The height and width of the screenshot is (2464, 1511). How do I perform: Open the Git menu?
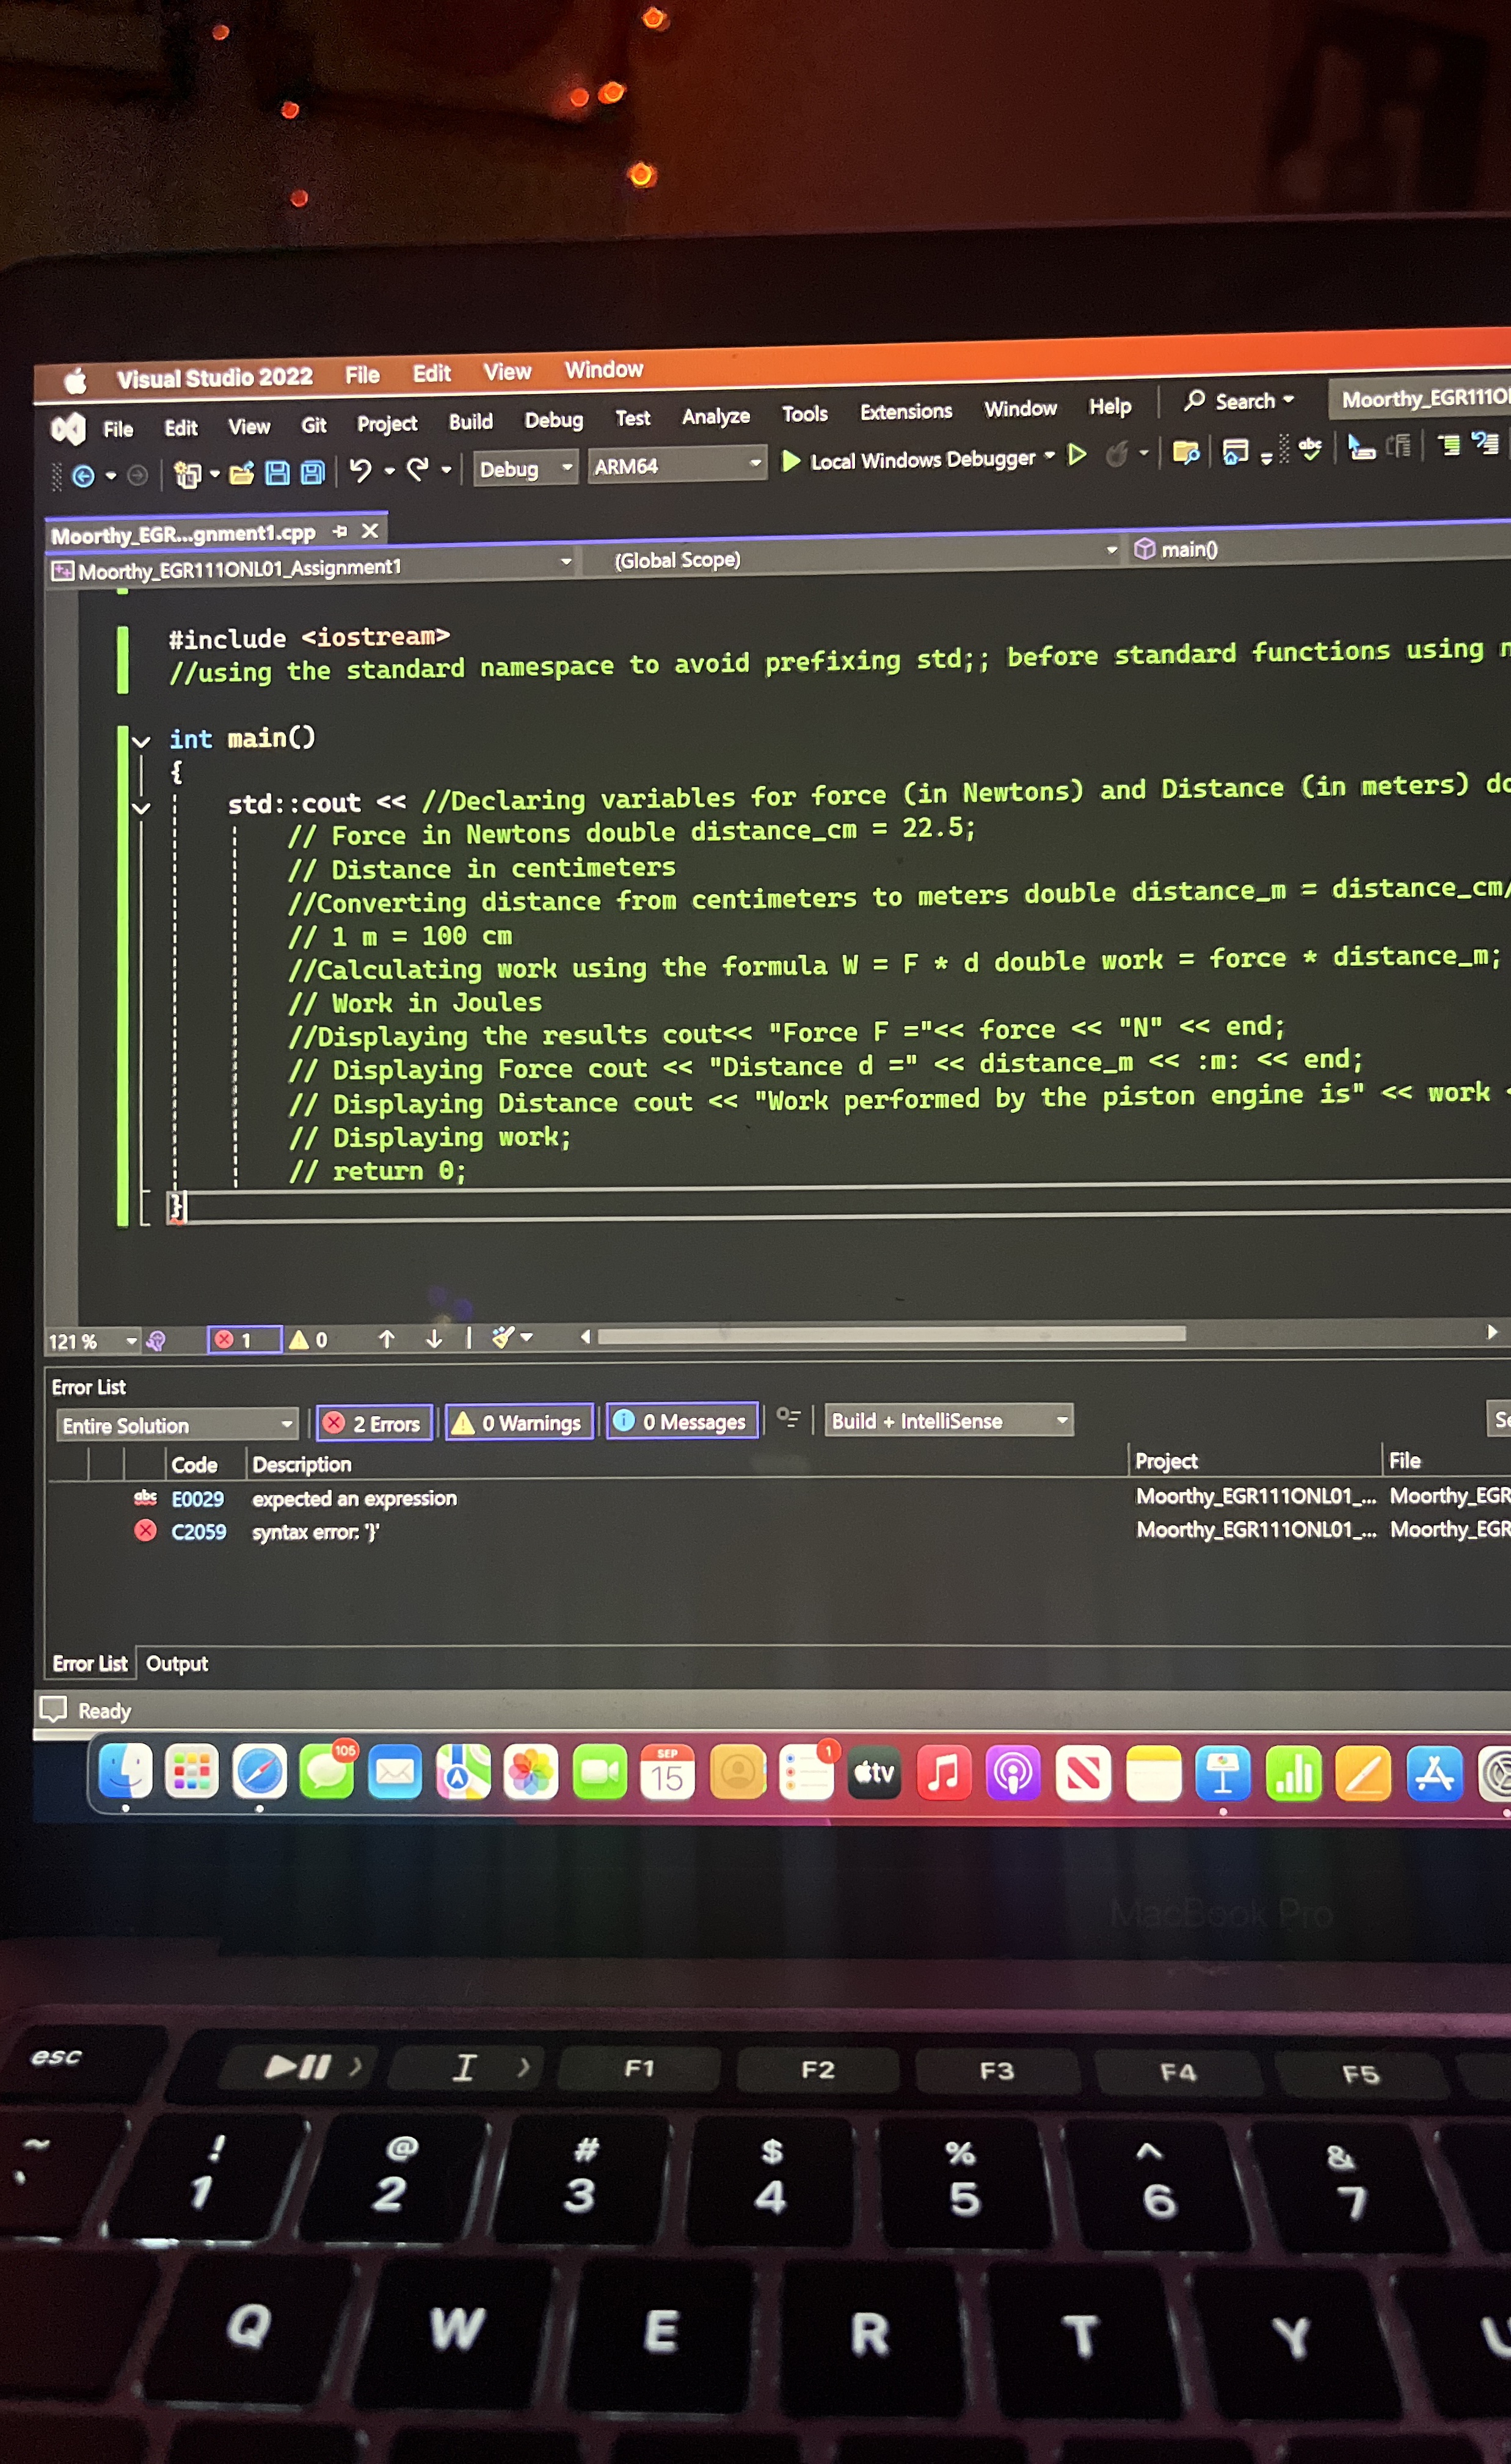pos(313,425)
